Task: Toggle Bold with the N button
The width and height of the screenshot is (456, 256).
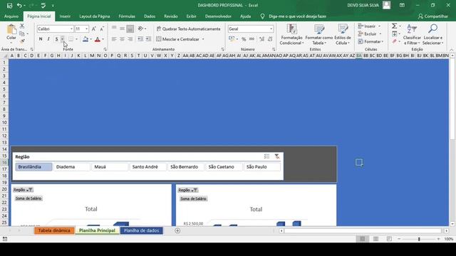Action: coord(41,39)
